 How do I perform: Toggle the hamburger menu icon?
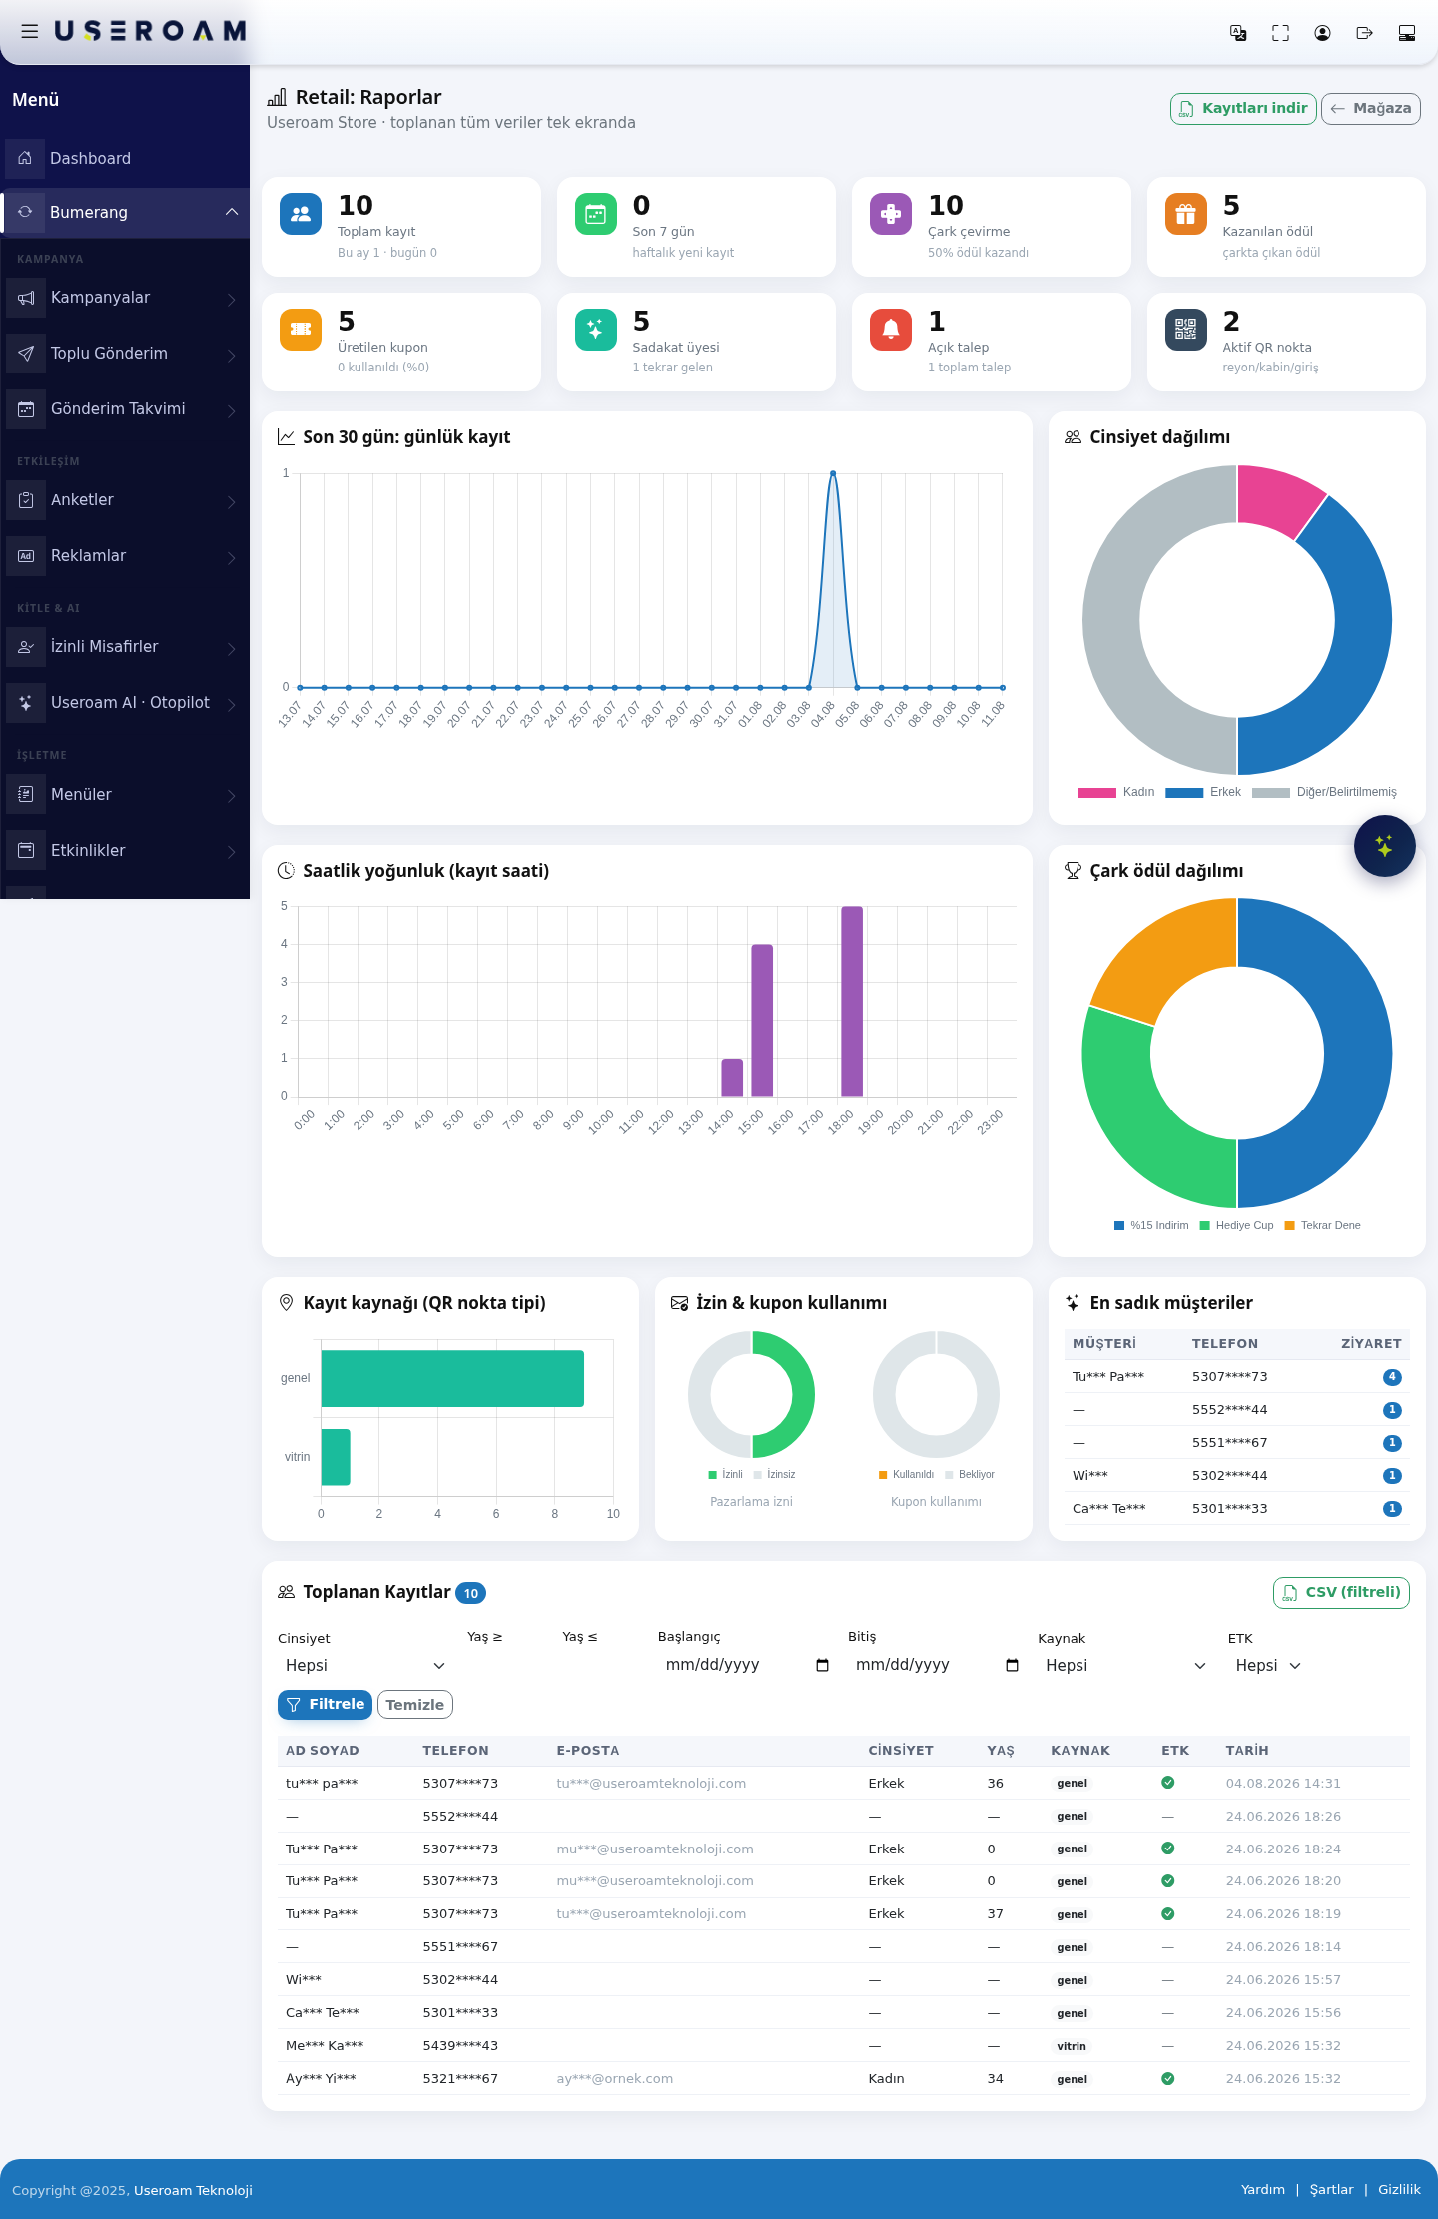[x=30, y=32]
